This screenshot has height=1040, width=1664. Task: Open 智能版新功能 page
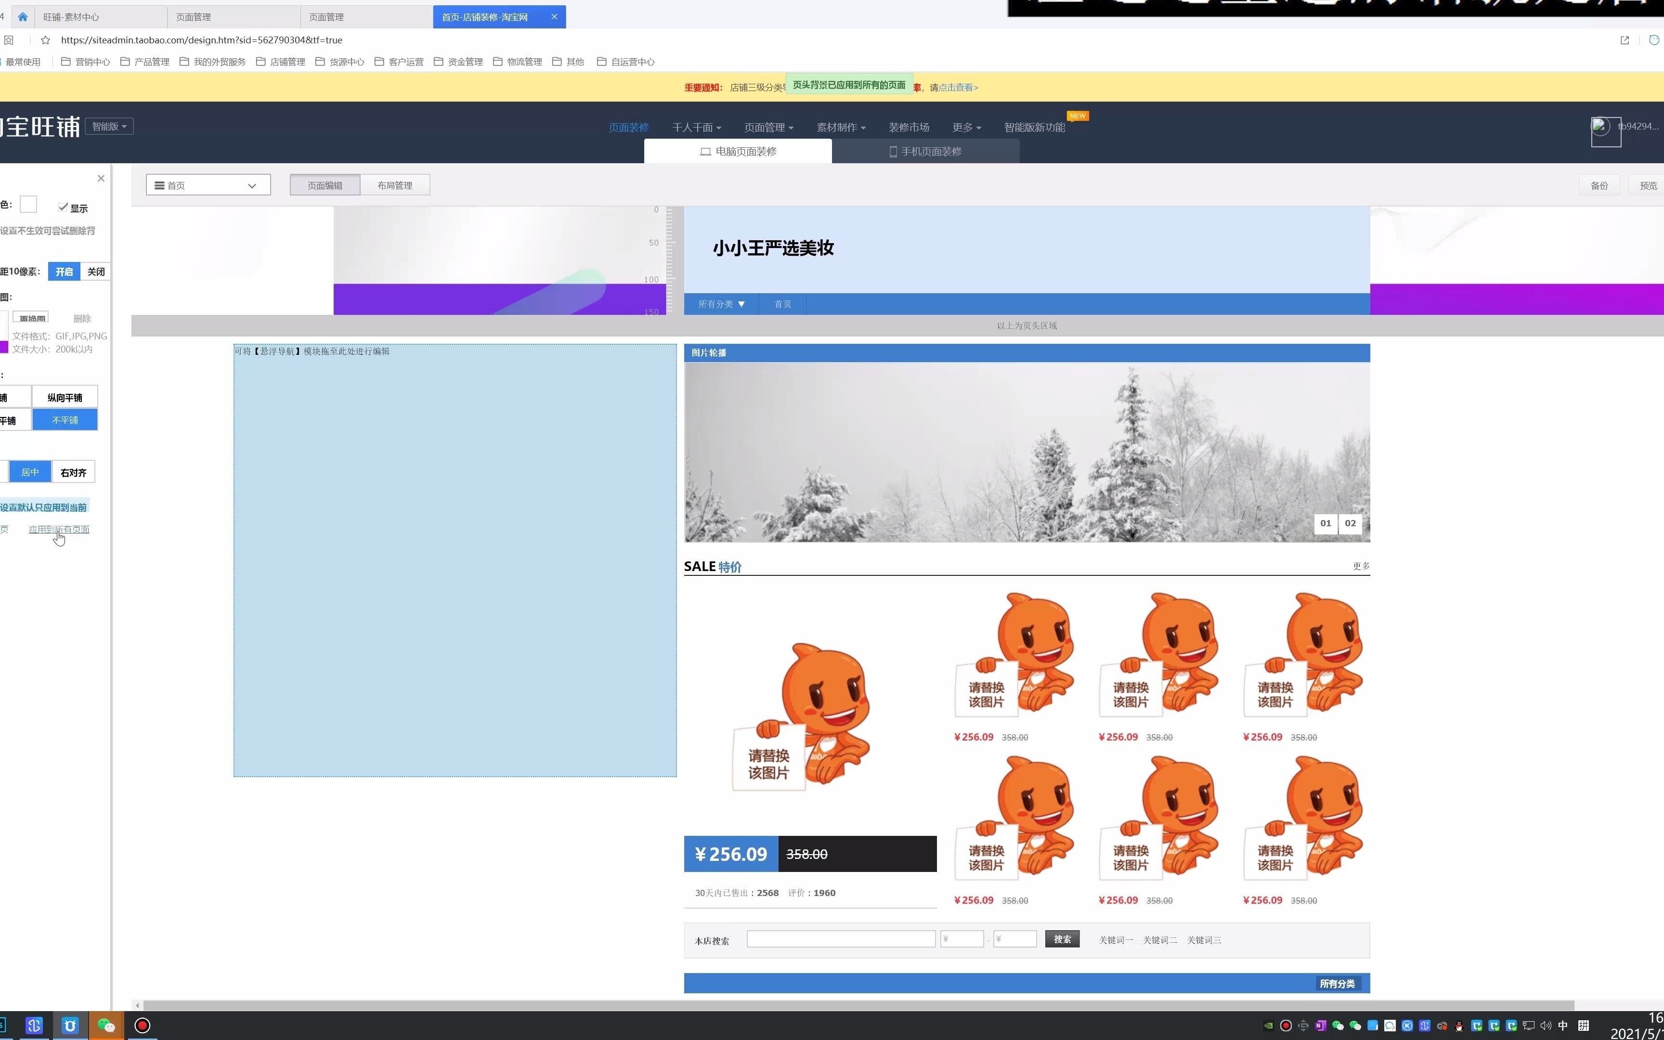click(x=1034, y=127)
